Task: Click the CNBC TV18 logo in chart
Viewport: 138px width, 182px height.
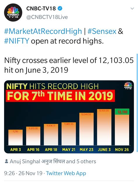Action: 128,86
